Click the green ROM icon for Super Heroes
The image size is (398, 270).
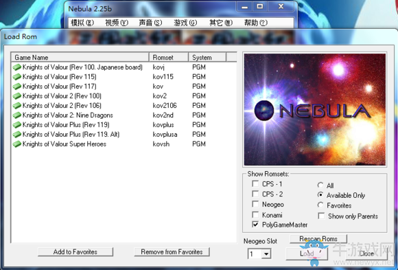[x=17, y=144]
